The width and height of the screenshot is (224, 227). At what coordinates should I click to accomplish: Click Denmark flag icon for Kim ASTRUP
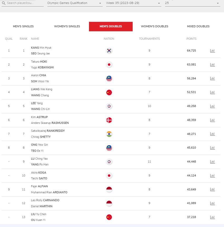coord(109,120)
